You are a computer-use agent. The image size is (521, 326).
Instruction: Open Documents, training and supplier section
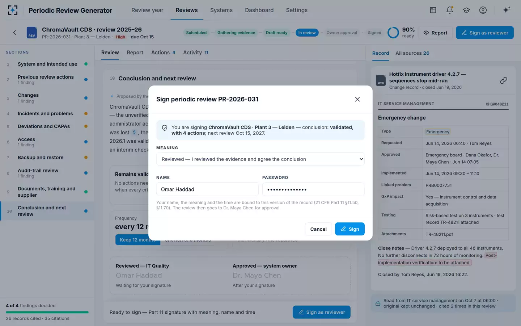[47, 192]
